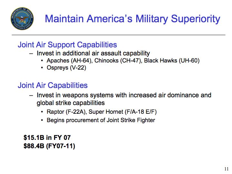The width and height of the screenshot is (232, 174).
Task: Click the slide number 11
Action: 227,169
